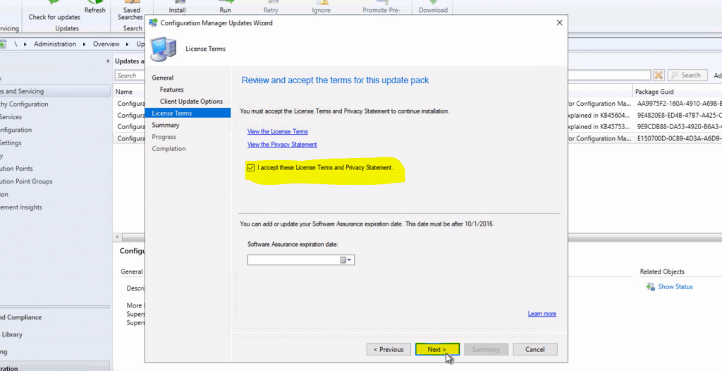The image size is (722, 371).
Task: Open the 'nd Compliance' workspace
Action: (20, 317)
